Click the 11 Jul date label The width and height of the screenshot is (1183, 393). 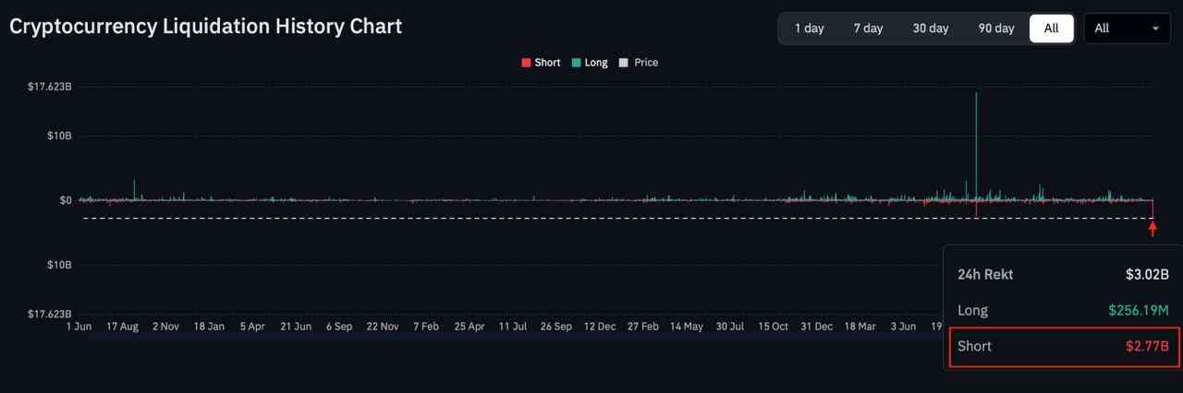point(513,327)
